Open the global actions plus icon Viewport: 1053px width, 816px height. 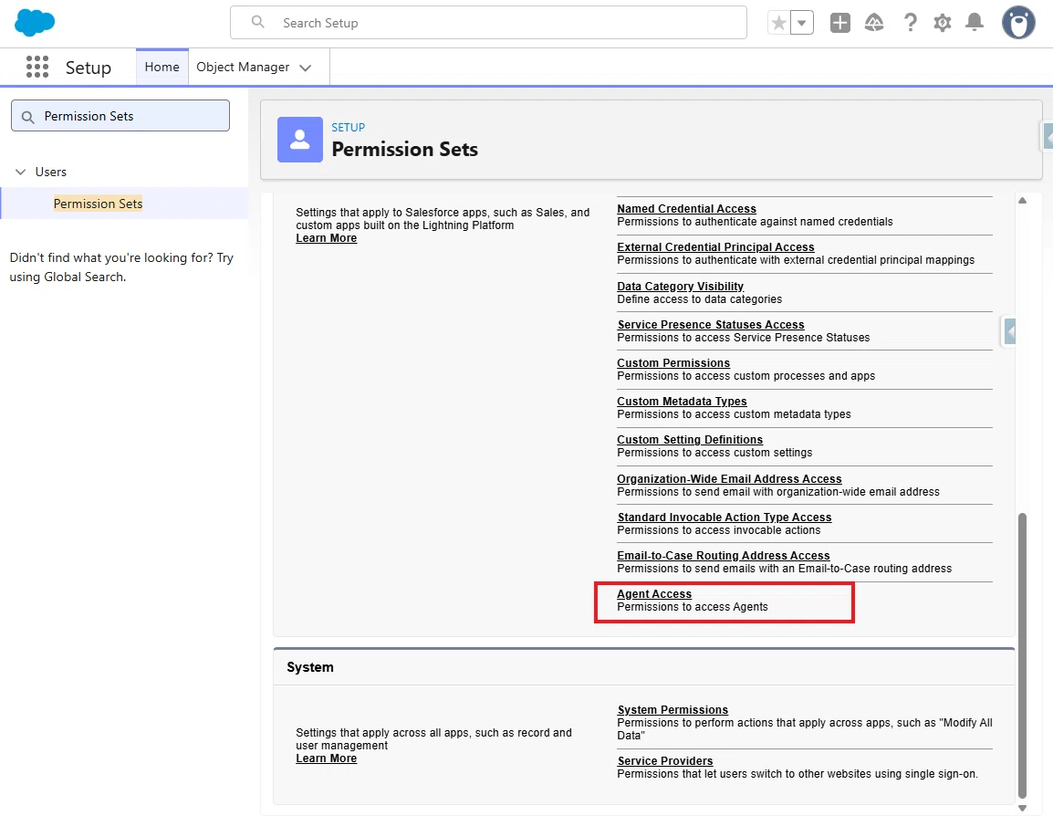pos(840,23)
